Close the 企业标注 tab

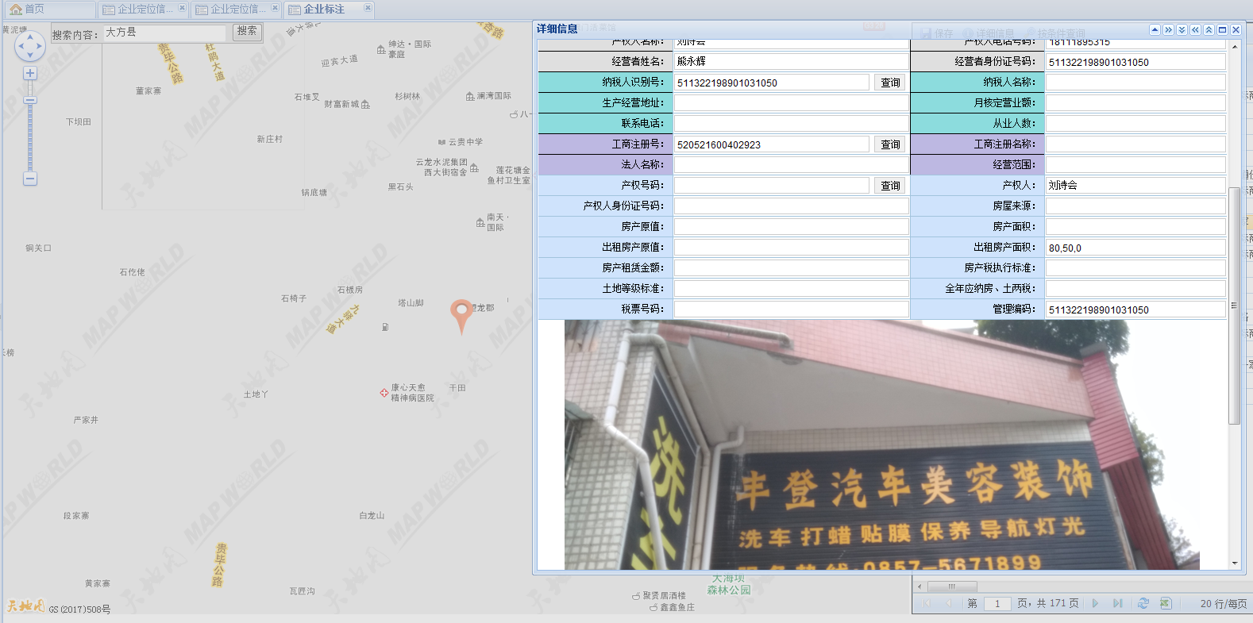367,8
